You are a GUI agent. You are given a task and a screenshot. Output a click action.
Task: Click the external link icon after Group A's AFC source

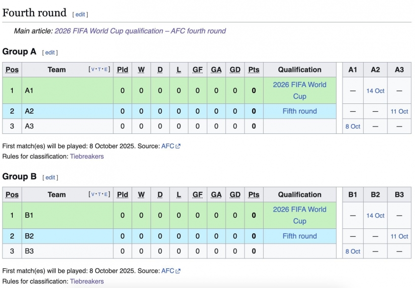click(x=178, y=146)
